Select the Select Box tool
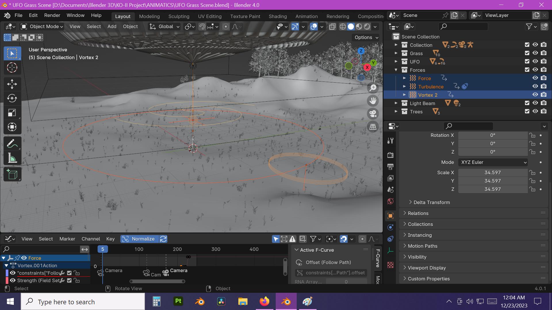The height and width of the screenshot is (310, 552). (12, 53)
